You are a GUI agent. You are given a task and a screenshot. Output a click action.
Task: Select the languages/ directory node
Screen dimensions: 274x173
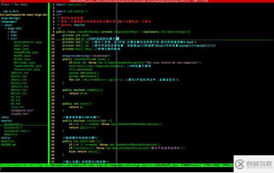pos(9,22)
